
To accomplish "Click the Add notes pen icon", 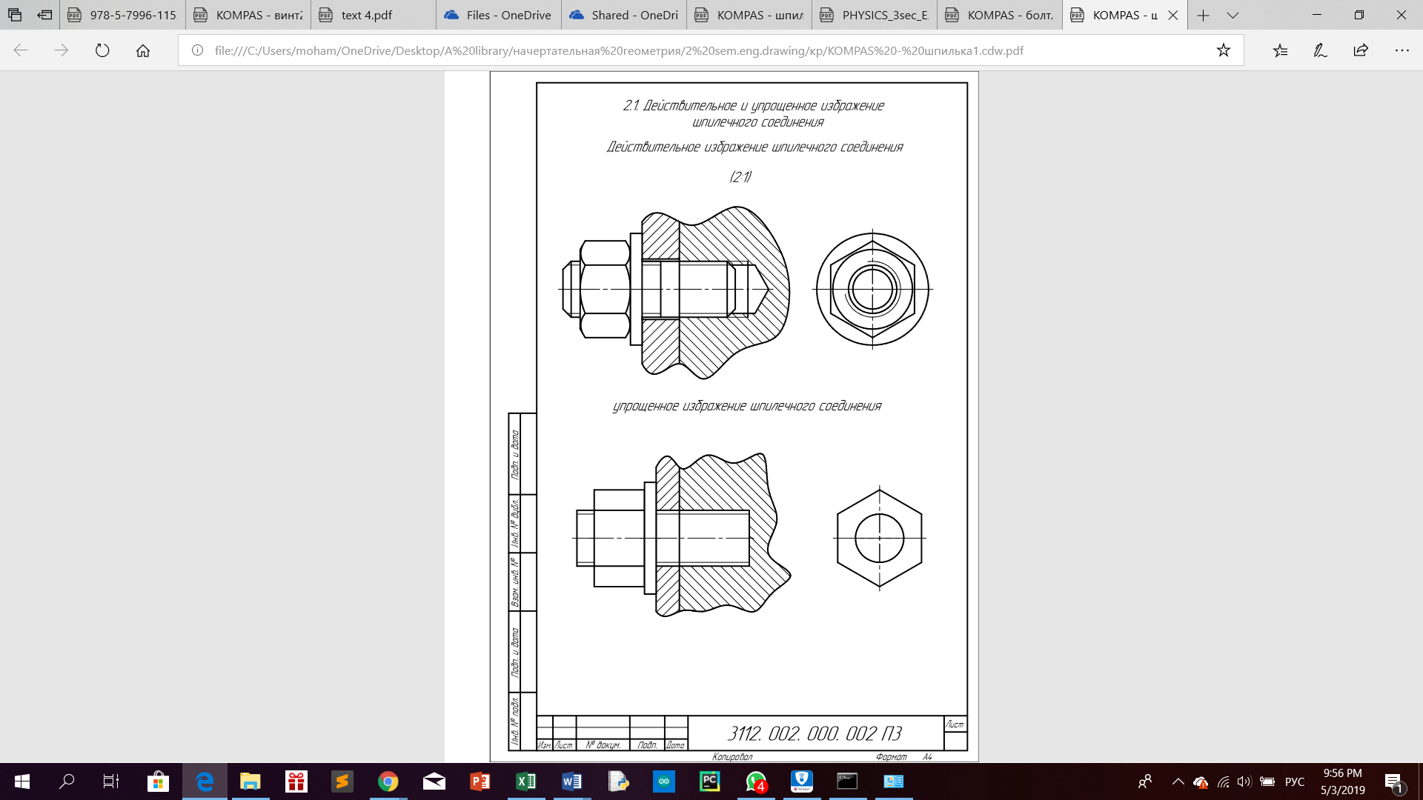I will [1320, 50].
